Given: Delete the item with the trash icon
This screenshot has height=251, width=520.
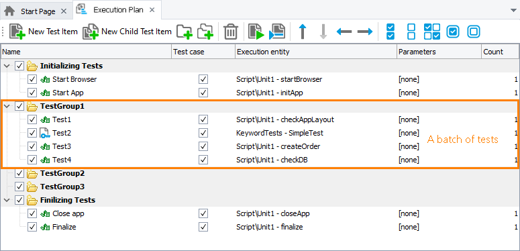Looking at the screenshot, I should click(231, 32).
